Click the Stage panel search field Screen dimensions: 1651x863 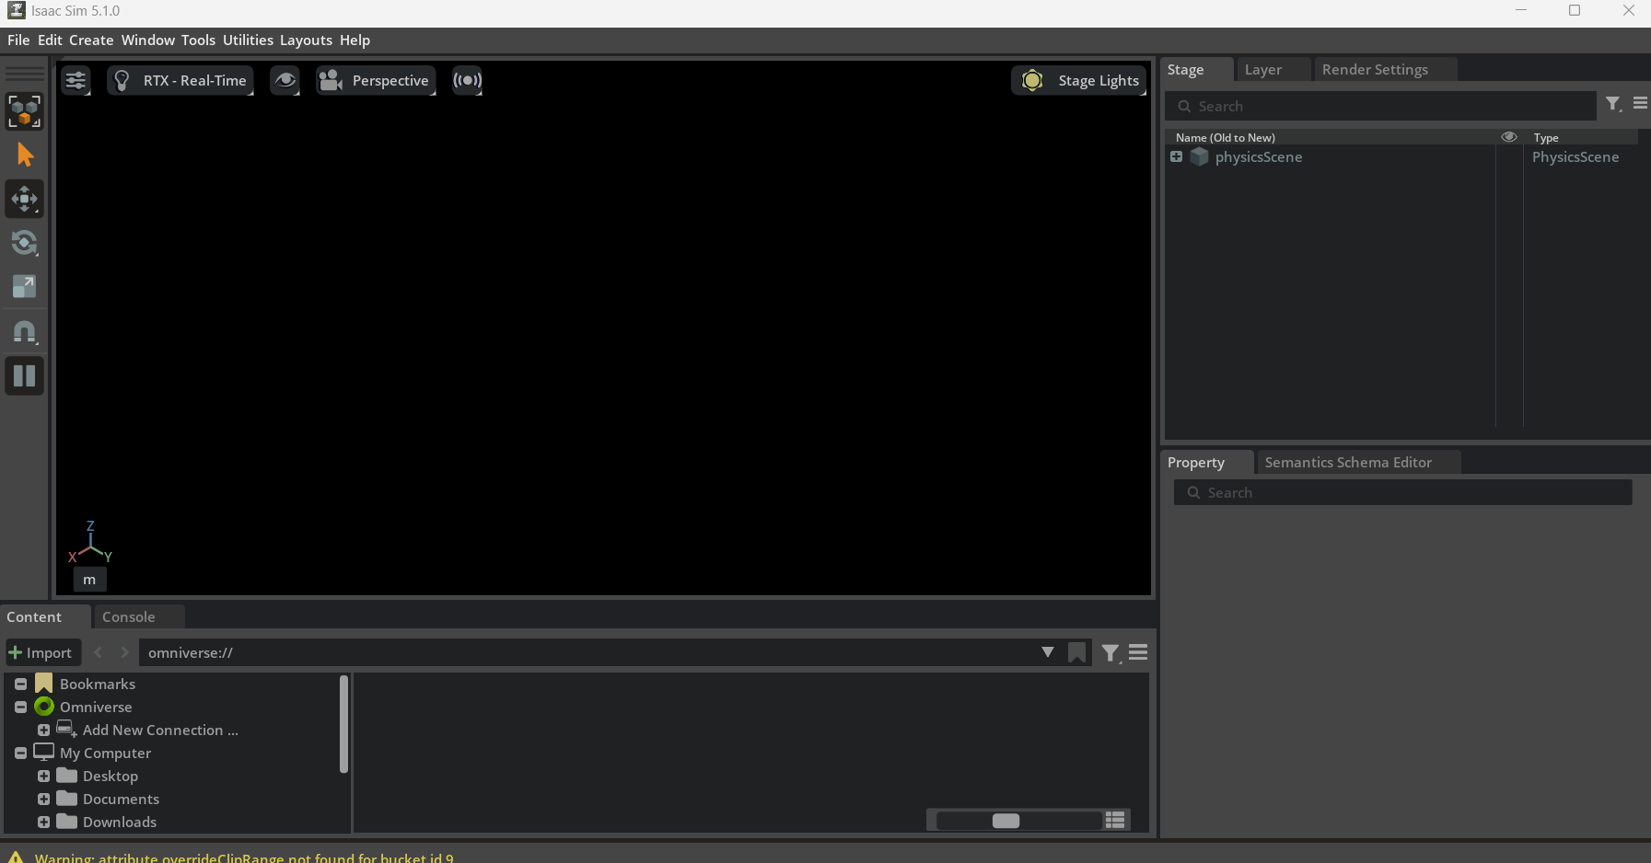tap(1380, 107)
